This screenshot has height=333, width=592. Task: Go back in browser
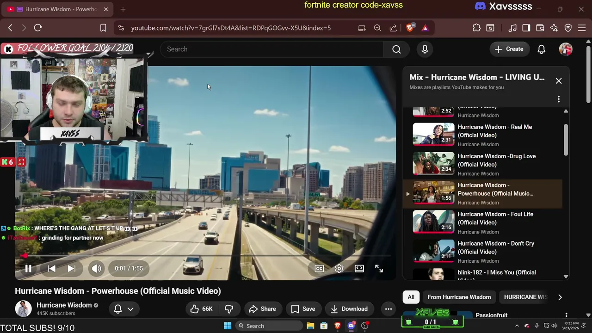pos(10,28)
